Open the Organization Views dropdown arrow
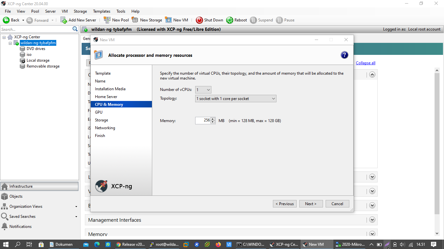 [x=76, y=207]
